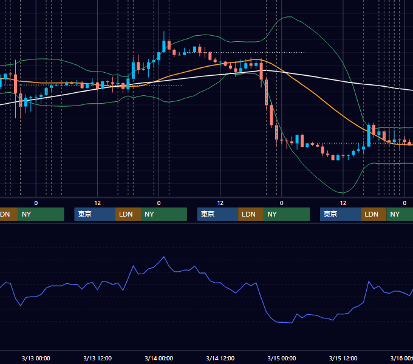The image size is (413, 364).
Task: Select the 東京 session block under 3/14 12:00
Action: pyautogui.click(x=218, y=214)
